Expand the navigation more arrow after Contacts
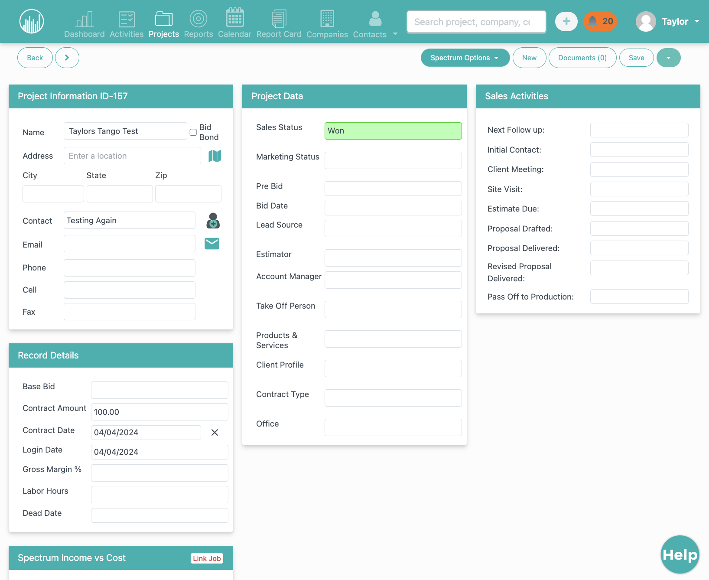Image resolution: width=709 pixels, height=580 pixels. 395,34
